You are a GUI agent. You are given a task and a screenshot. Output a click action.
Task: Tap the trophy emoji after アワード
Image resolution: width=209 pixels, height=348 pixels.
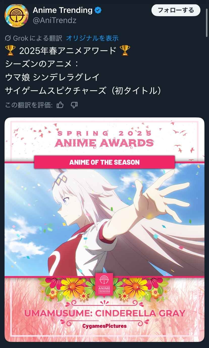(x=125, y=51)
